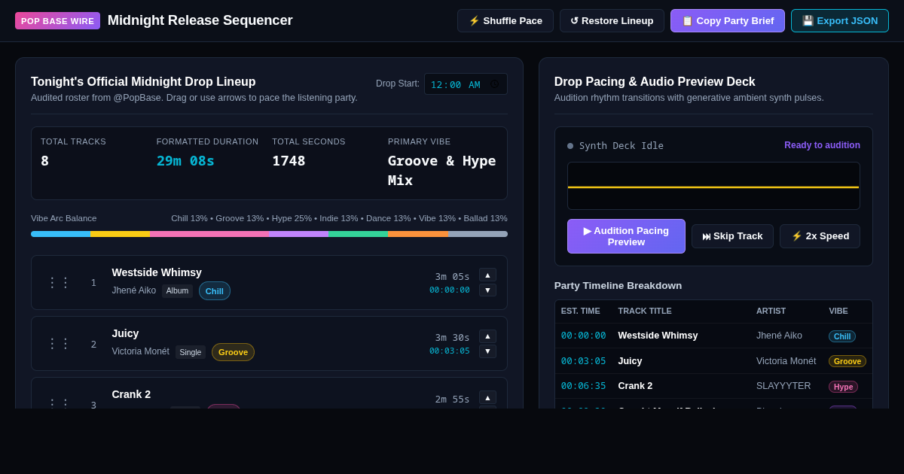Open the clock picker in Drop Start
This screenshot has width=904, height=474.
click(494, 84)
